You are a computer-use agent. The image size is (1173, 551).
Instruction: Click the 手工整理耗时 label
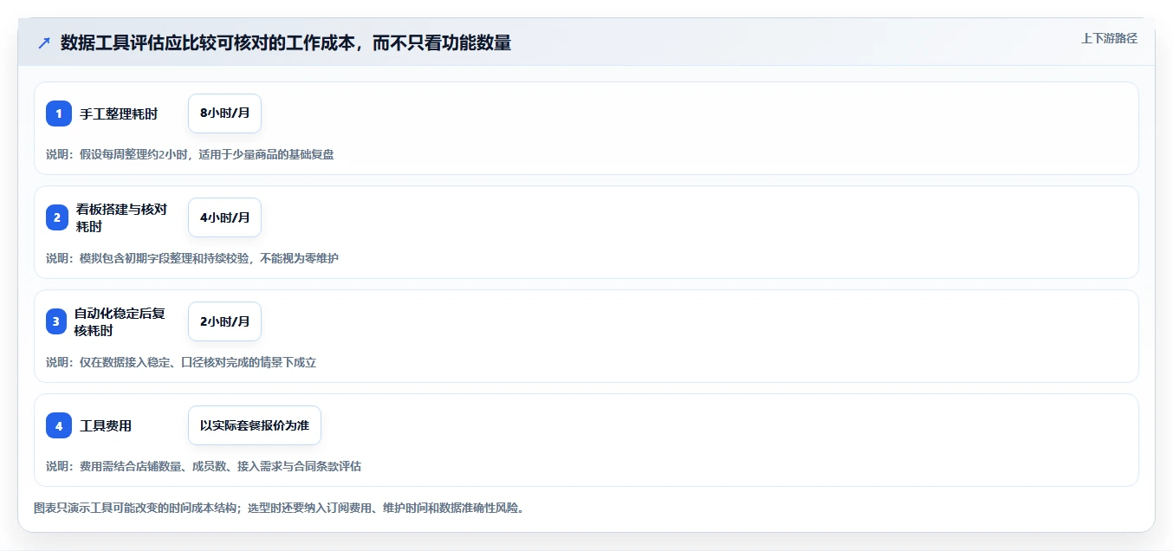119,113
